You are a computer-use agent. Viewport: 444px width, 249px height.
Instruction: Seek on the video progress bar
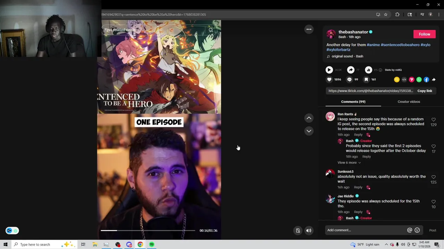click(x=148, y=230)
